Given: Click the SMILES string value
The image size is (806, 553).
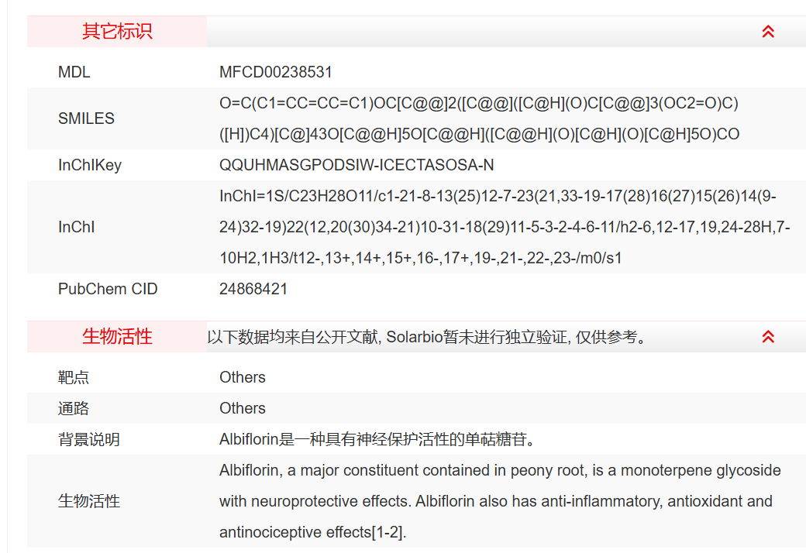Looking at the screenshot, I should [479, 118].
